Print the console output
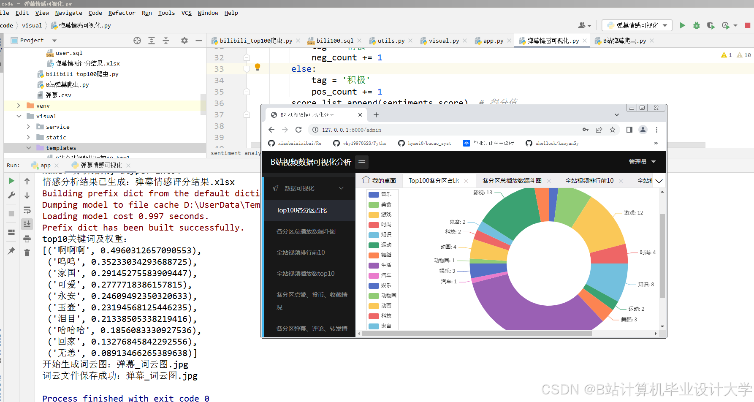Screen dimensions: 754x402 [x=27, y=239]
